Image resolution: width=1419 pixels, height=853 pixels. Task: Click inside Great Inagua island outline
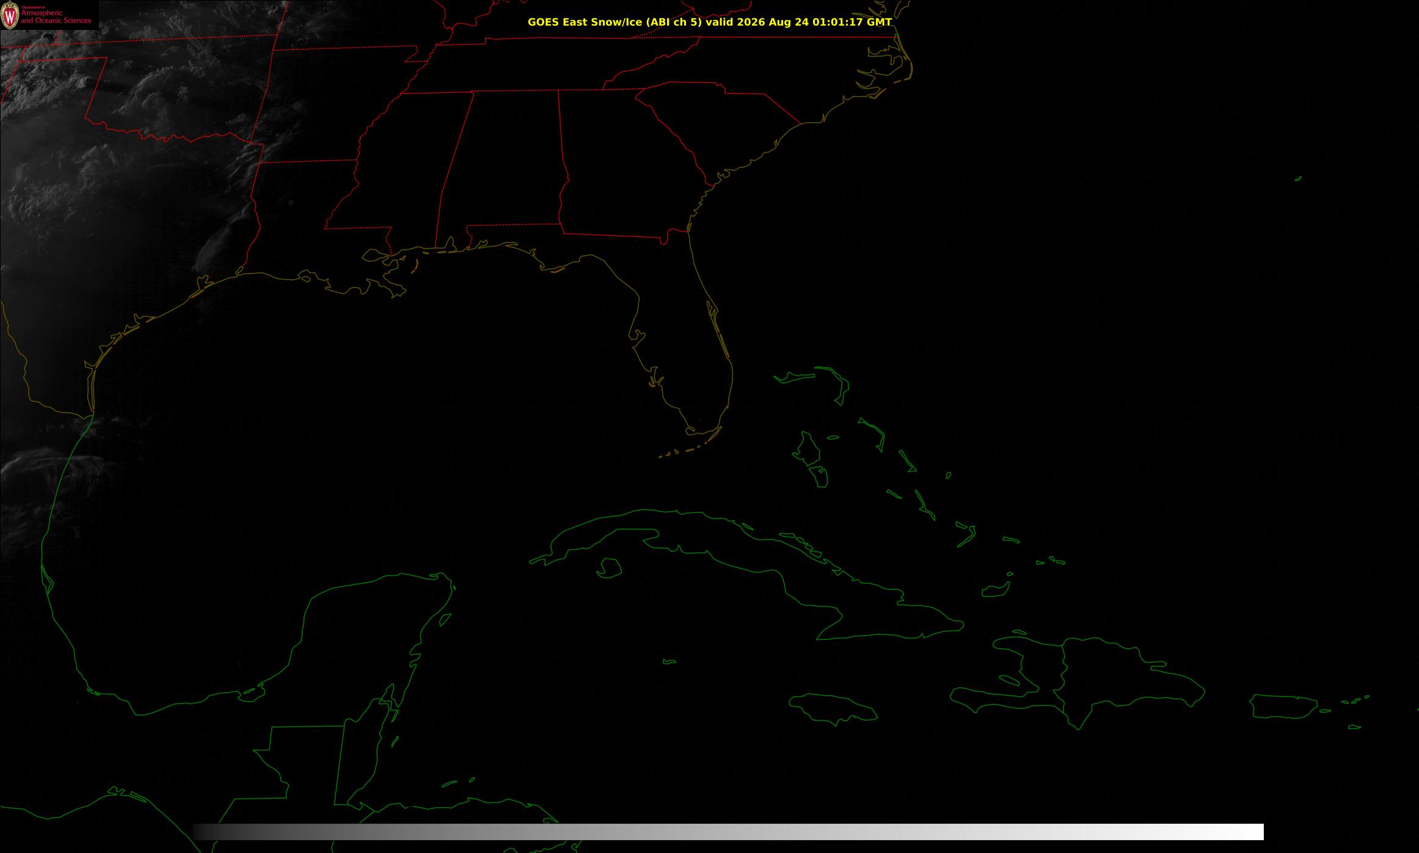click(996, 590)
